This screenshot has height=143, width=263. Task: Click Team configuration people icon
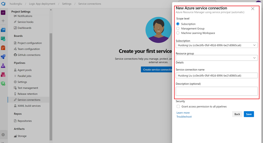coord(15,49)
